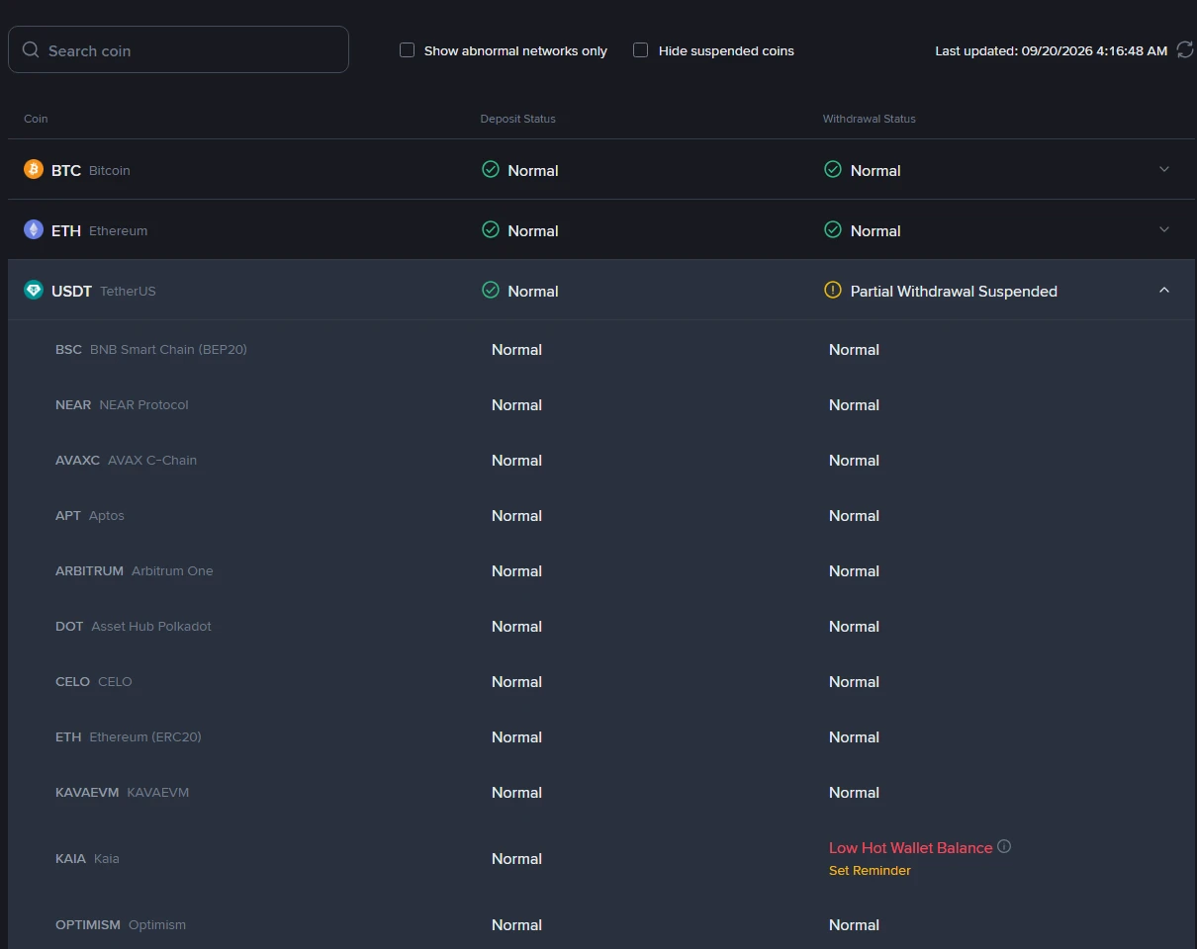Click Set Reminder for KAIA network

click(x=870, y=871)
